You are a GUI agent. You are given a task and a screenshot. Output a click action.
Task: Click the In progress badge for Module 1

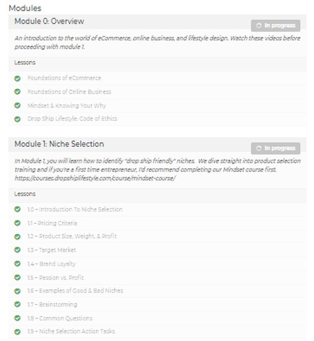[276, 148]
